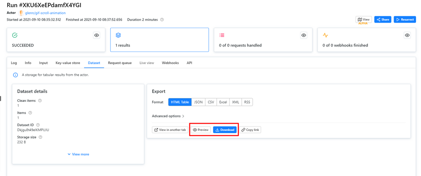
Task: Click the blue info icon in the storage notice
Action: pyautogui.click(x=16, y=75)
